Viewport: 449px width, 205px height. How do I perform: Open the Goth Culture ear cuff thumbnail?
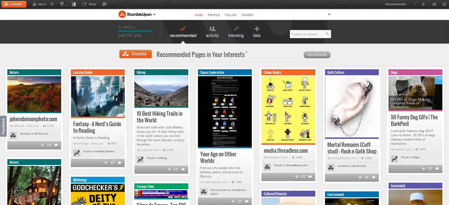coord(352,107)
